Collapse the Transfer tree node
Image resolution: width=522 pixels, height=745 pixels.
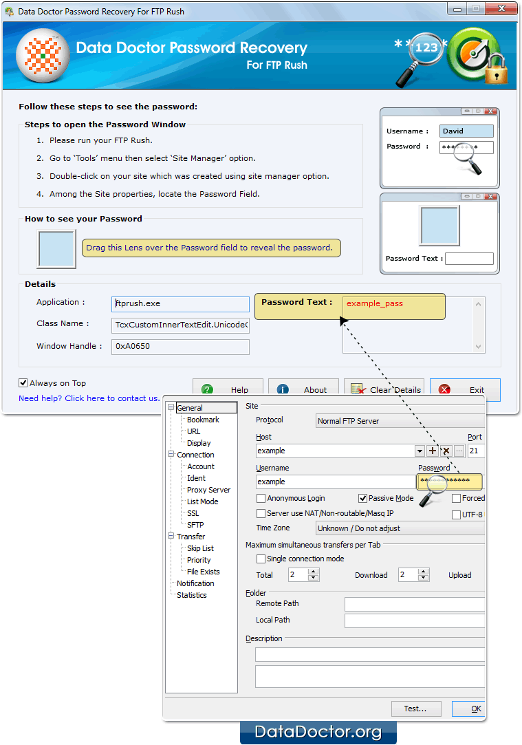[x=171, y=536]
